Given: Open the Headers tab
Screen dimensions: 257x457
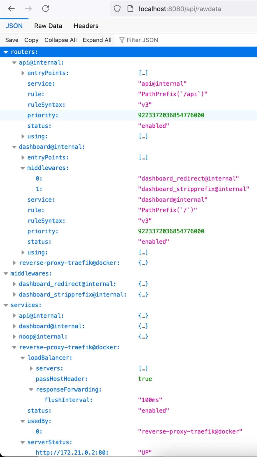Looking at the screenshot, I should point(86,26).
